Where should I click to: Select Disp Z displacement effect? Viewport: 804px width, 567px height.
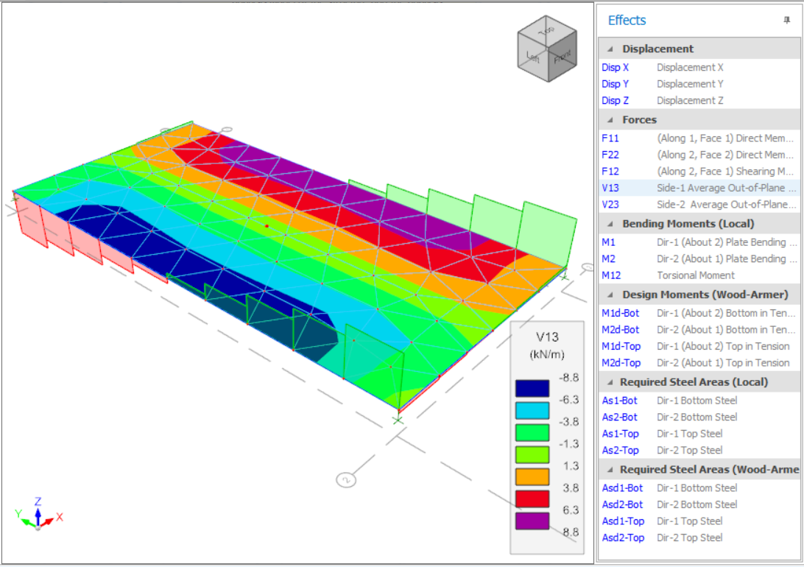coord(616,101)
